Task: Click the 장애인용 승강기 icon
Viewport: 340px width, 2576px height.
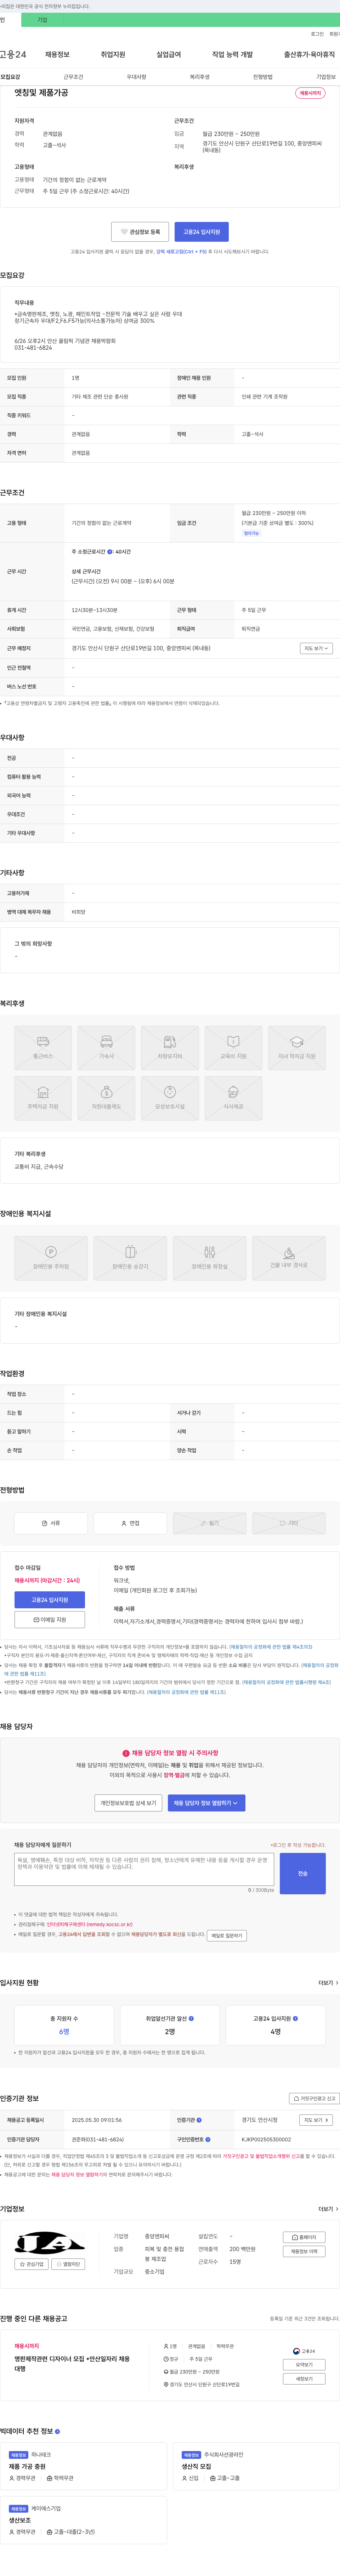Action: point(130,1258)
